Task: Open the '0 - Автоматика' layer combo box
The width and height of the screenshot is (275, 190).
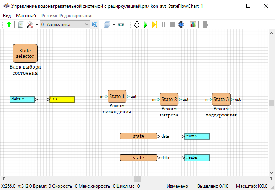Action: pyautogui.click(x=65, y=25)
